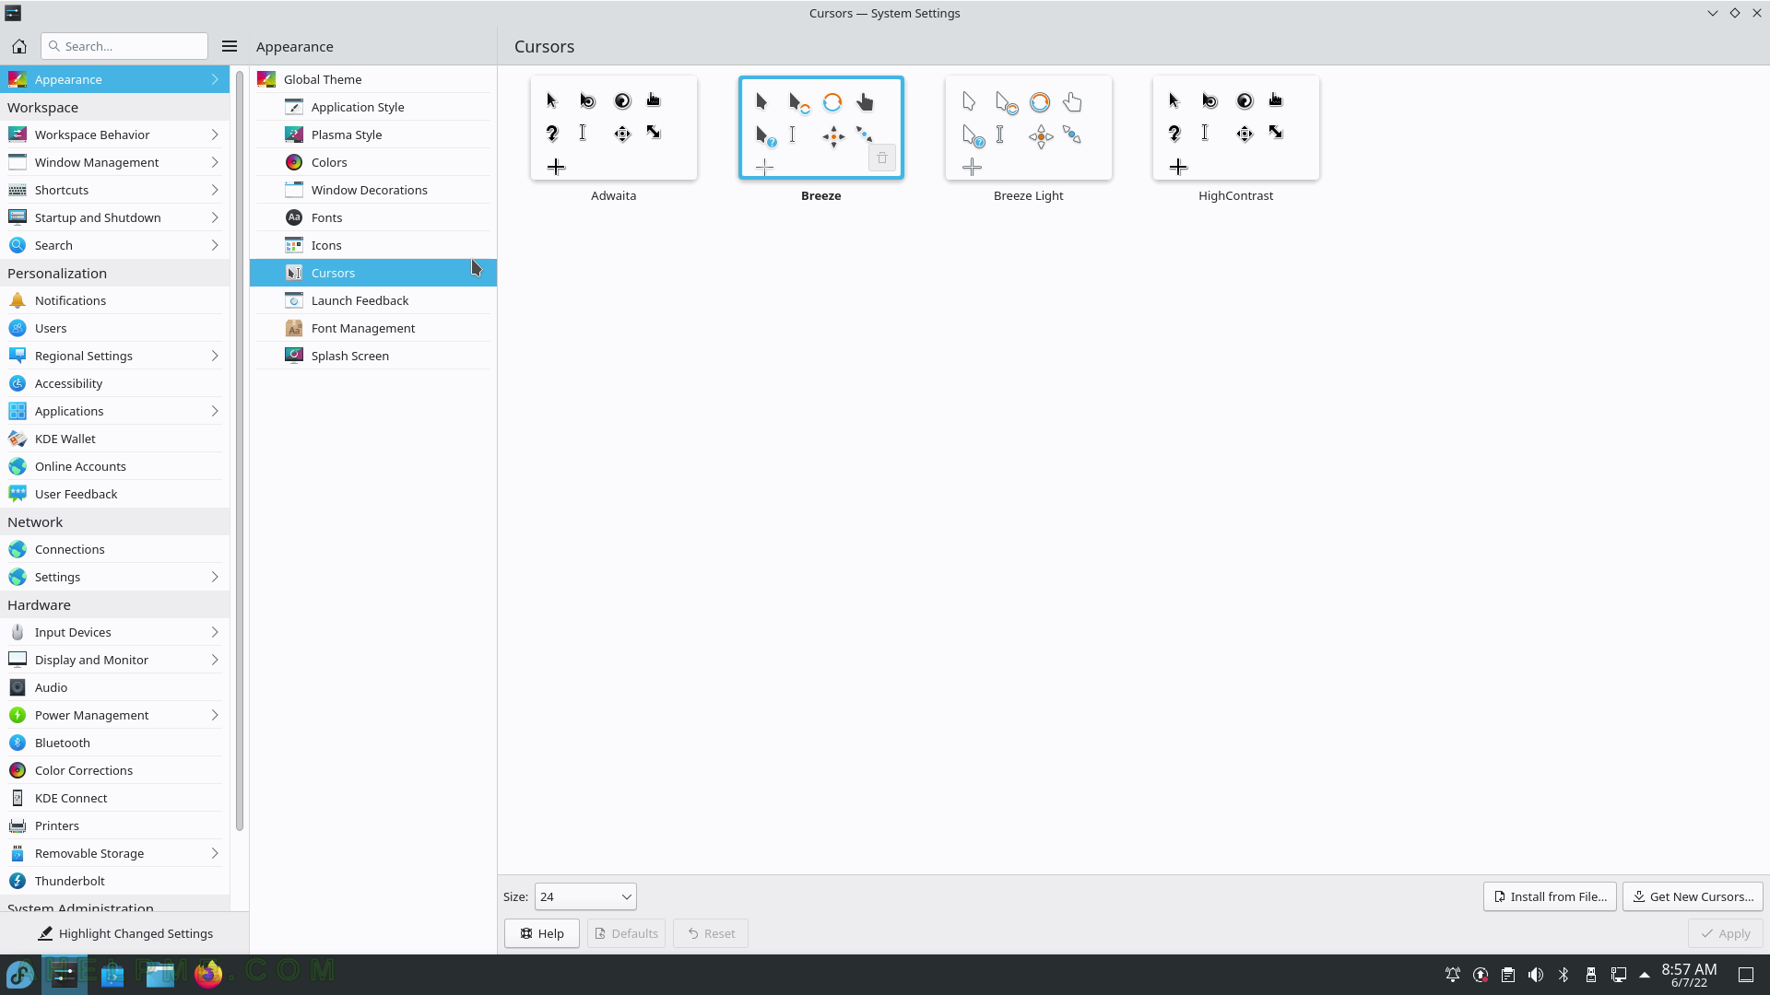
Task: Click the show desktop icon in the panel
Action: [x=1746, y=975]
